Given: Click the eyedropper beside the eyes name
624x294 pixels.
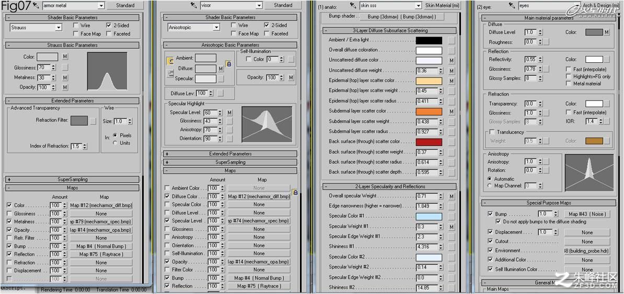Looking at the screenshot, I should coord(512,5).
